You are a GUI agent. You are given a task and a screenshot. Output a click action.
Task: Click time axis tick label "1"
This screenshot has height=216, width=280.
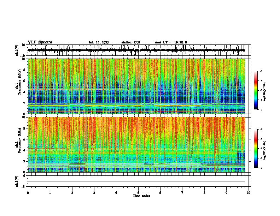(x=50, y=193)
